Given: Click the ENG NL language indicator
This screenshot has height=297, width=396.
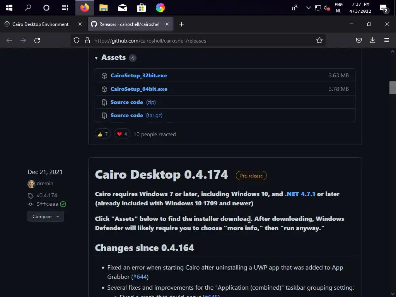Looking at the screenshot, I should [338, 8].
